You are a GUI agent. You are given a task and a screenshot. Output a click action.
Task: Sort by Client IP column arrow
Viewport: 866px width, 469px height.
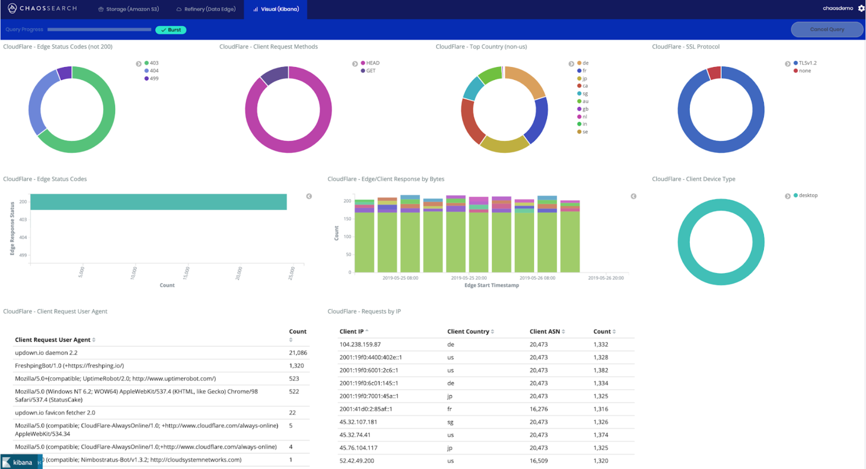click(x=367, y=331)
